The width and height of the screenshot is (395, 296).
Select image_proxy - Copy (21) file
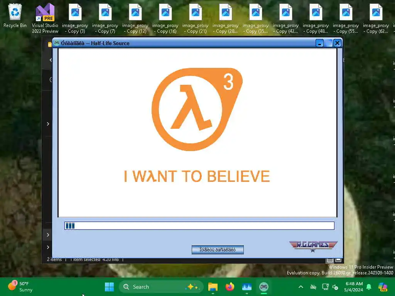196,18
